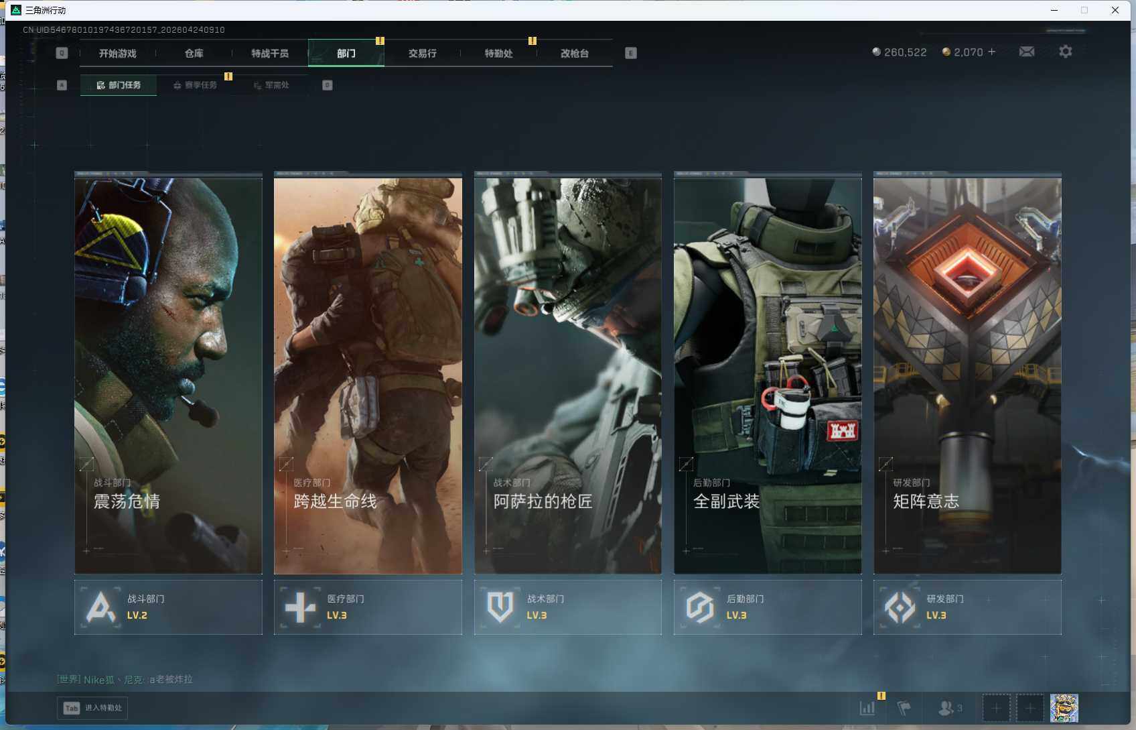Switch to the 交易行 tab

pos(422,54)
